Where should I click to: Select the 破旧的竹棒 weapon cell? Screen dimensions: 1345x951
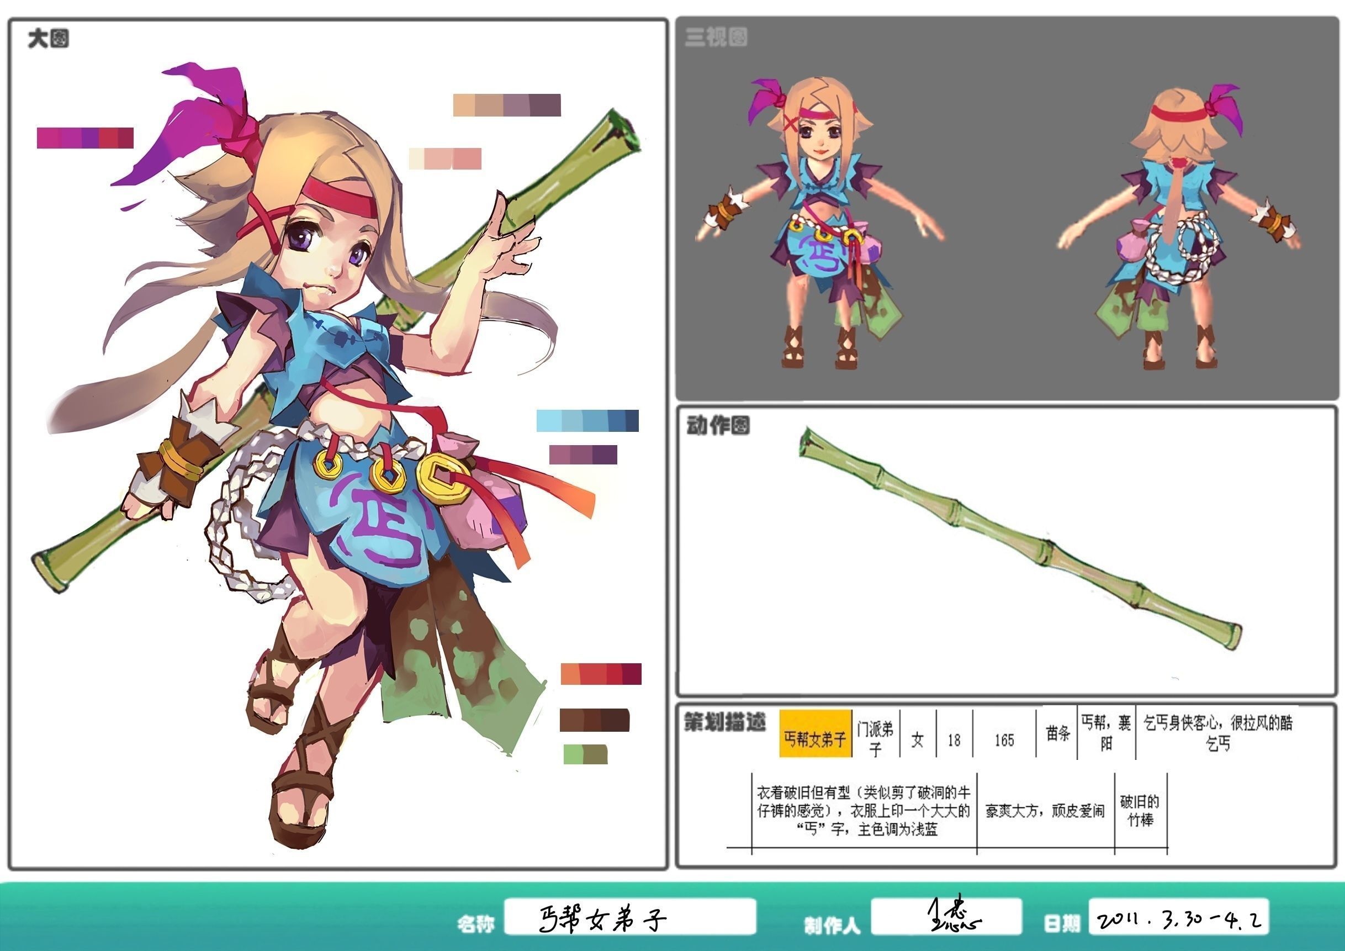click(1140, 810)
